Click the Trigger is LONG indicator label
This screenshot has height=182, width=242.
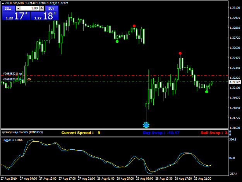[x=13, y=140]
